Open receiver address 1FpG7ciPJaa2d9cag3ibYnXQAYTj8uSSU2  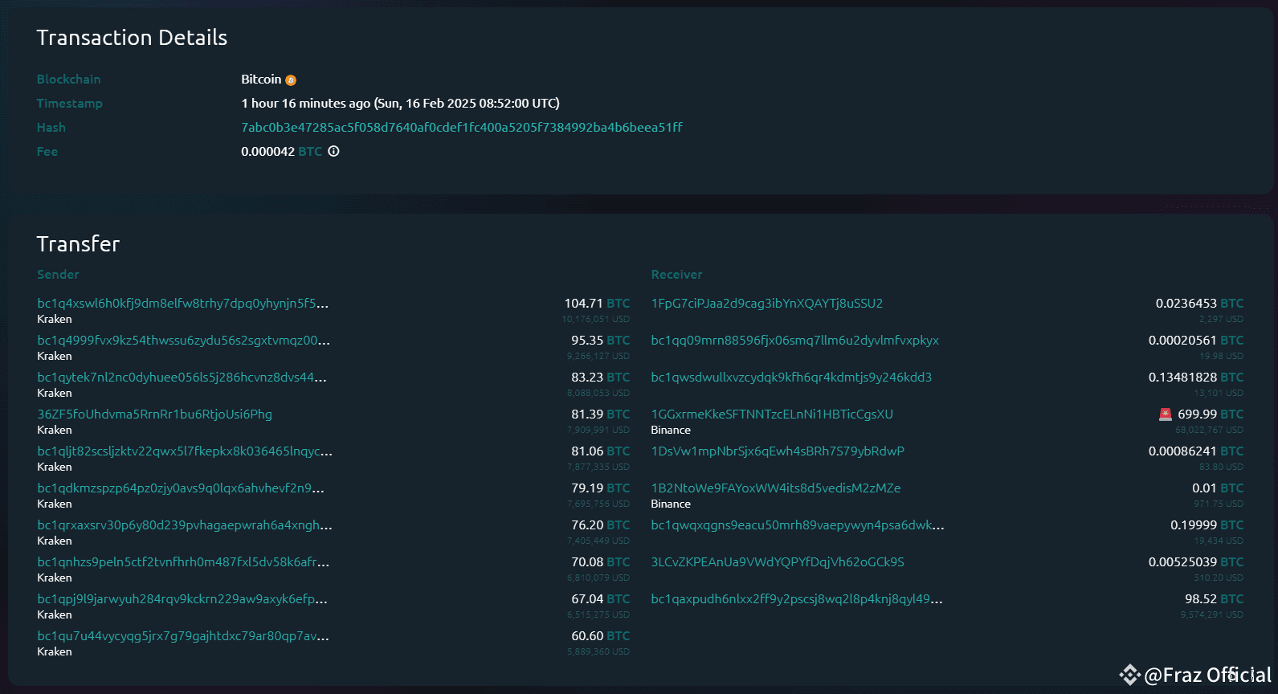(766, 304)
